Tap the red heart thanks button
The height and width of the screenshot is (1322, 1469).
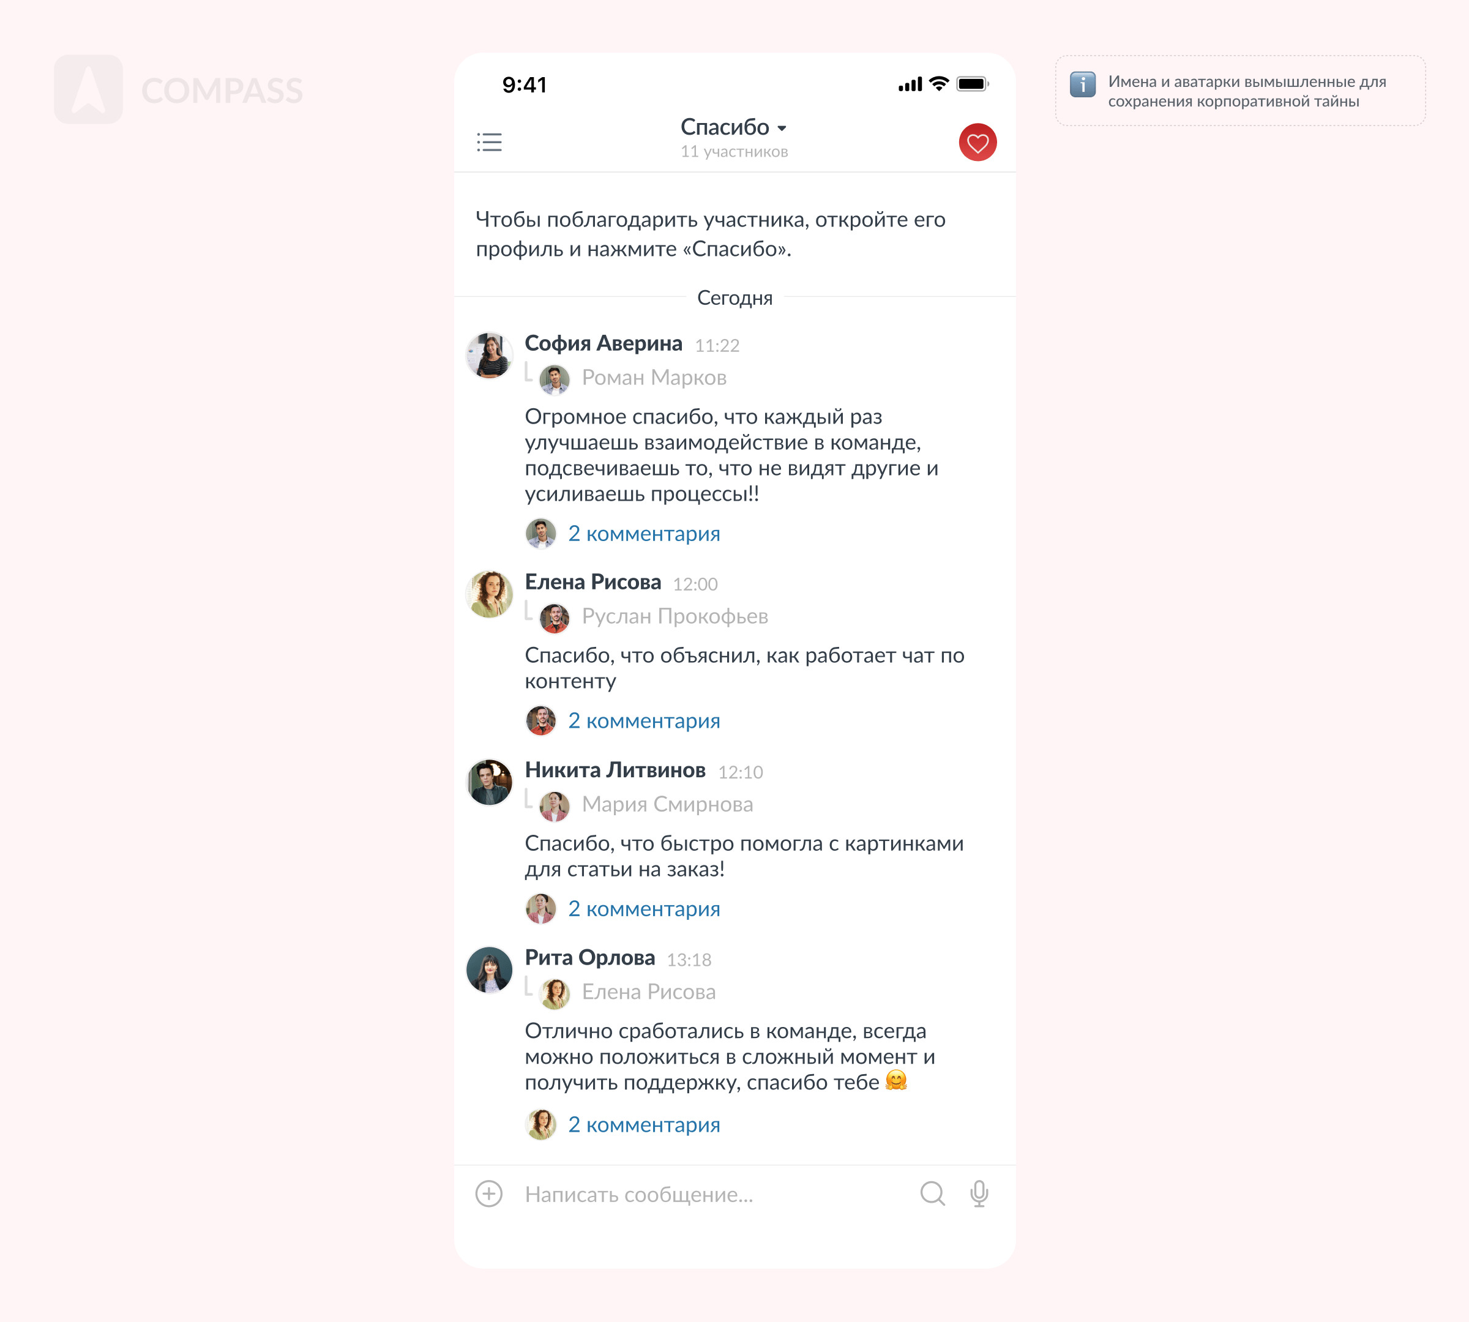pos(977,143)
